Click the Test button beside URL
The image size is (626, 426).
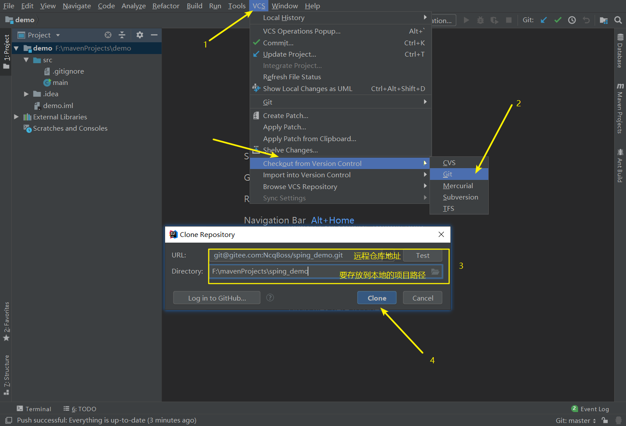(x=423, y=256)
